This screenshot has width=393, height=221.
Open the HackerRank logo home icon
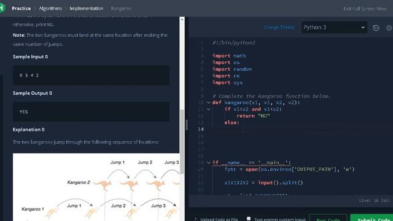tap(2, 8)
